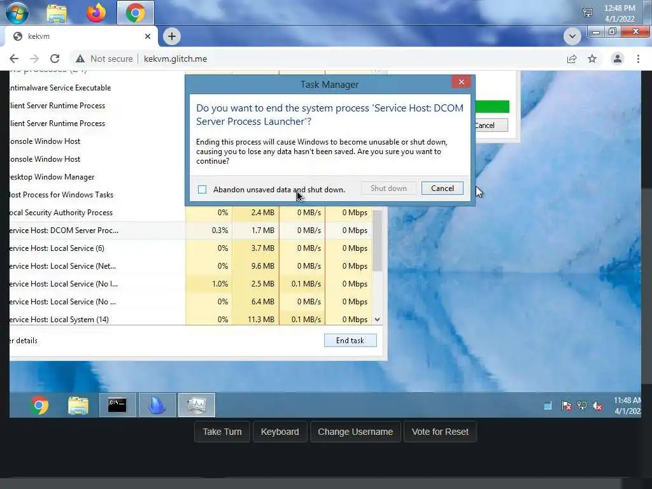Select Desktop Window Manager process

point(97,177)
